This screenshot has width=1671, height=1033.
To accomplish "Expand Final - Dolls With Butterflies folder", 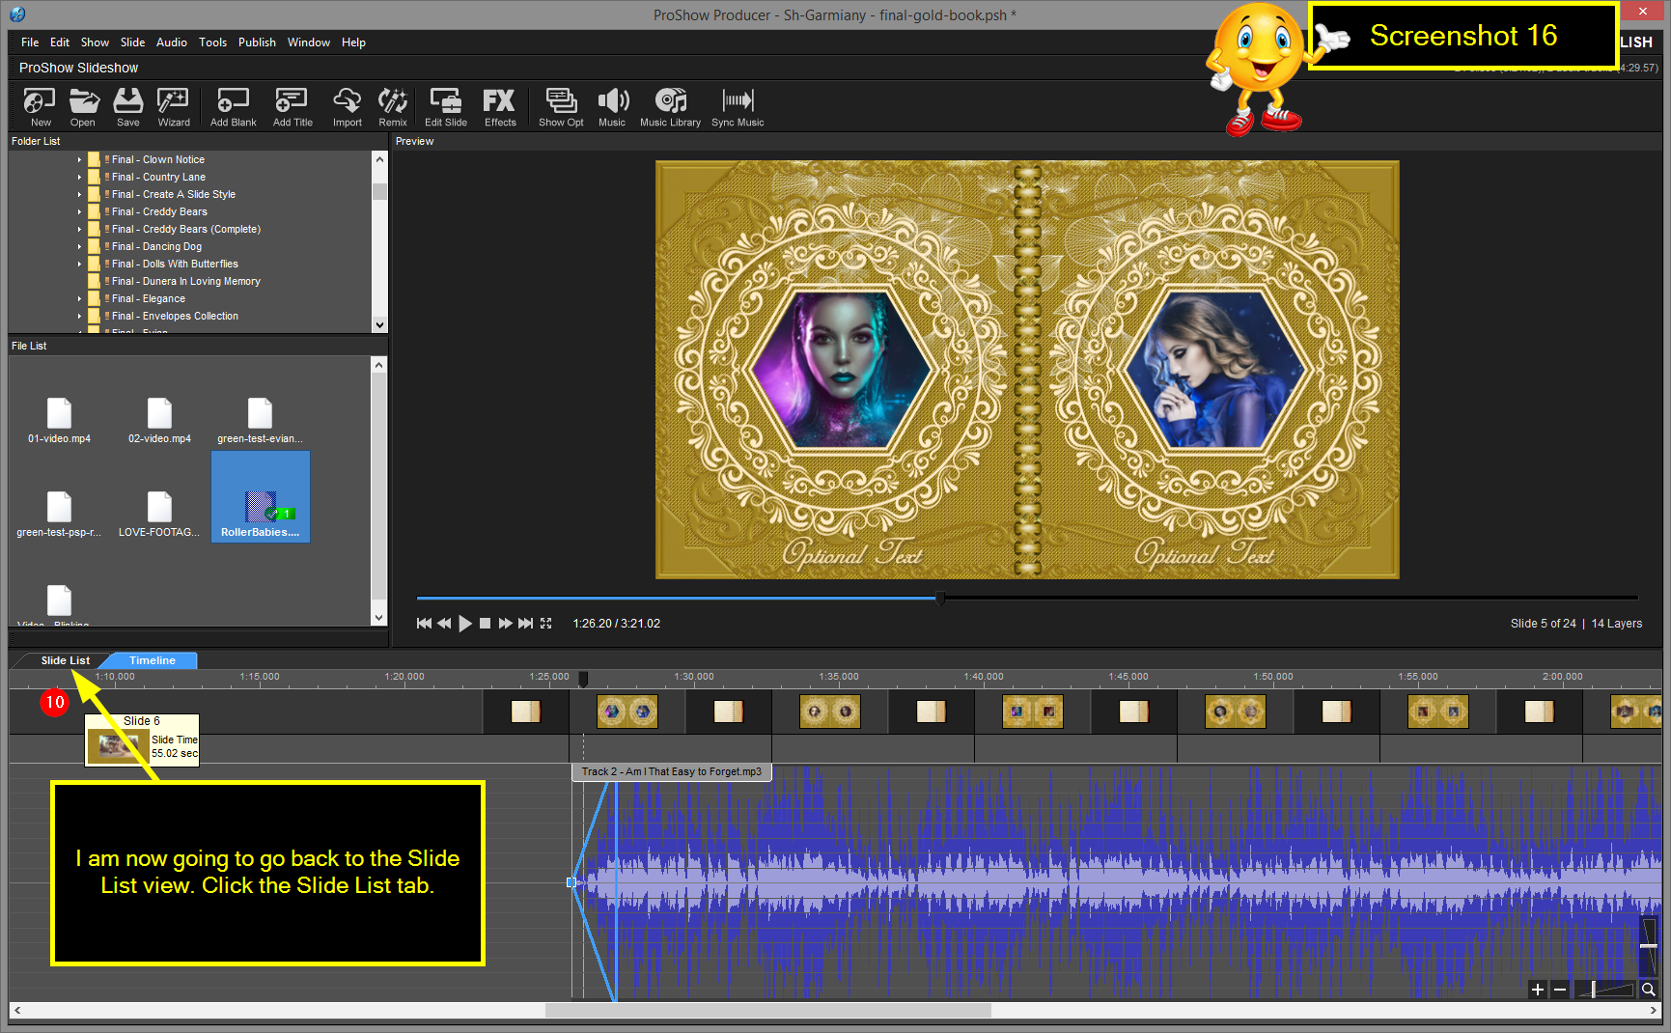I will (x=80, y=265).
